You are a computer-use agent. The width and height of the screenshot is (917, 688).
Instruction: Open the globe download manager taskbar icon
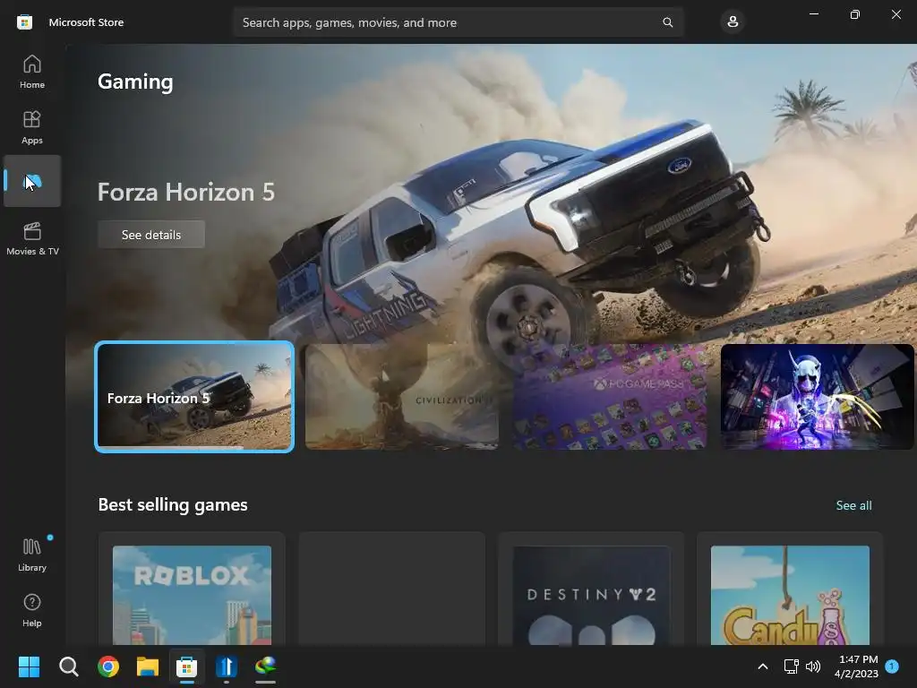[265, 666]
